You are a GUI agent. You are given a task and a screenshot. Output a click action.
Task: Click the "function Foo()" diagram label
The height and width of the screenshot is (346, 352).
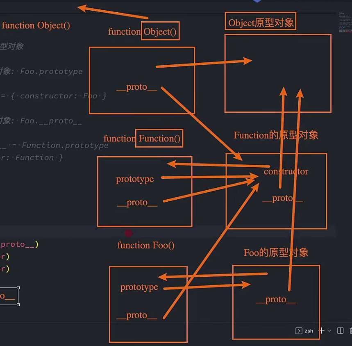pyautogui.click(x=145, y=245)
